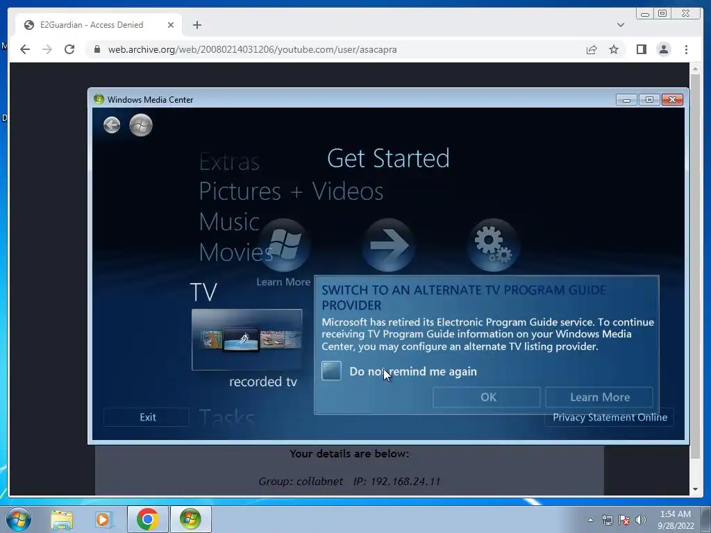Open Windows Explorer from the taskbar

(62, 520)
